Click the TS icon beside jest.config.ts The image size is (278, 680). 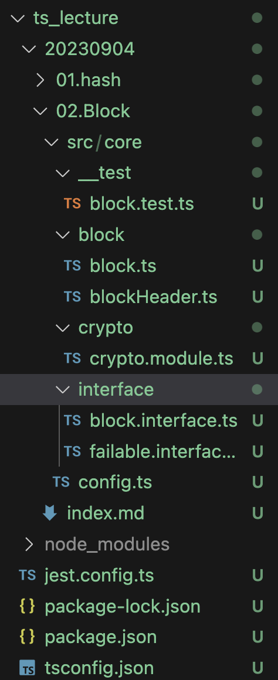(28, 576)
